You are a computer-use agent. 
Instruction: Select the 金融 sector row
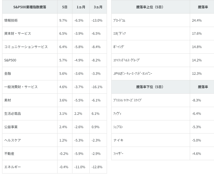(x=8, y=74)
